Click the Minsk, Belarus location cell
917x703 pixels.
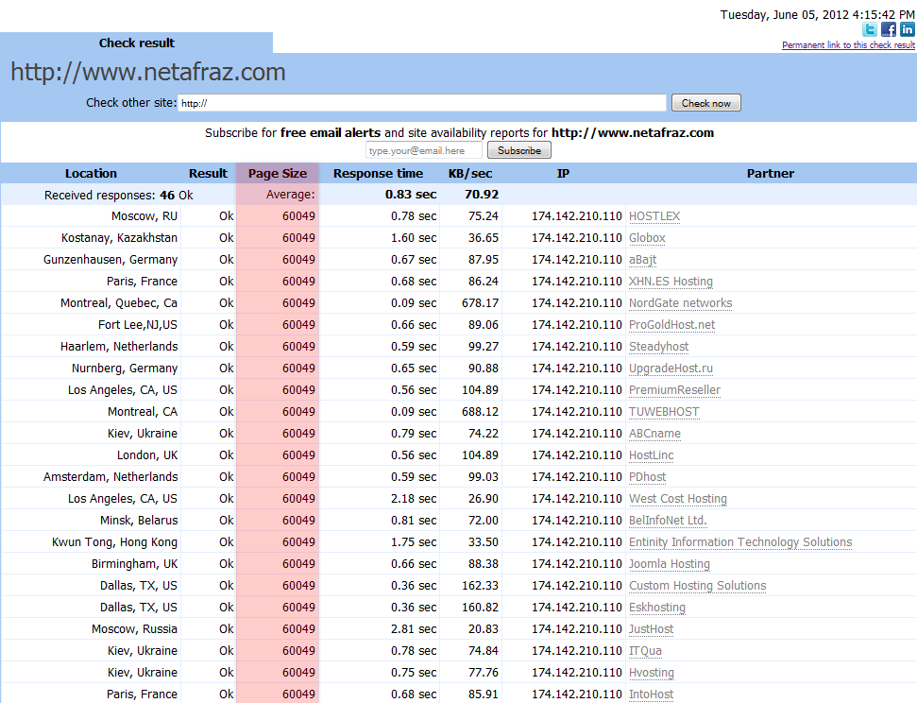pos(139,520)
